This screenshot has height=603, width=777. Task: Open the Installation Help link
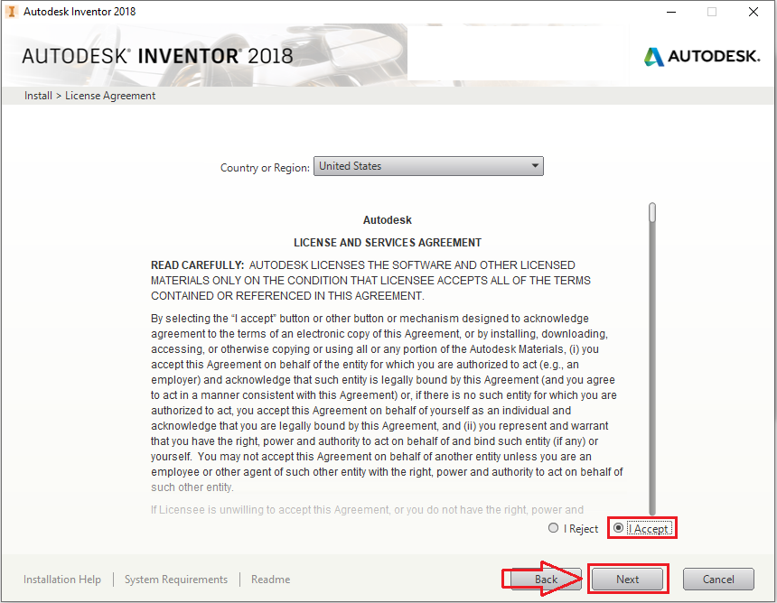(62, 580)
